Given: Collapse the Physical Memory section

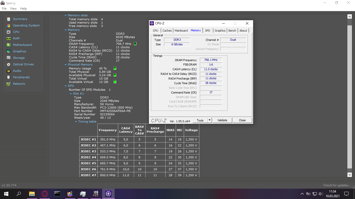Looking at the screenshot, I should point(66,65).
